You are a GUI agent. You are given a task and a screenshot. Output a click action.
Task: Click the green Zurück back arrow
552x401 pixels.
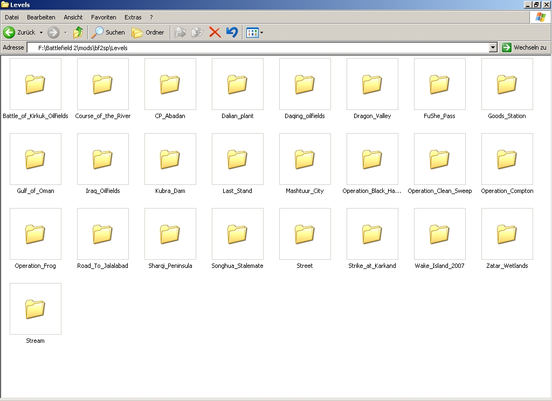click(x=9, y=32)
